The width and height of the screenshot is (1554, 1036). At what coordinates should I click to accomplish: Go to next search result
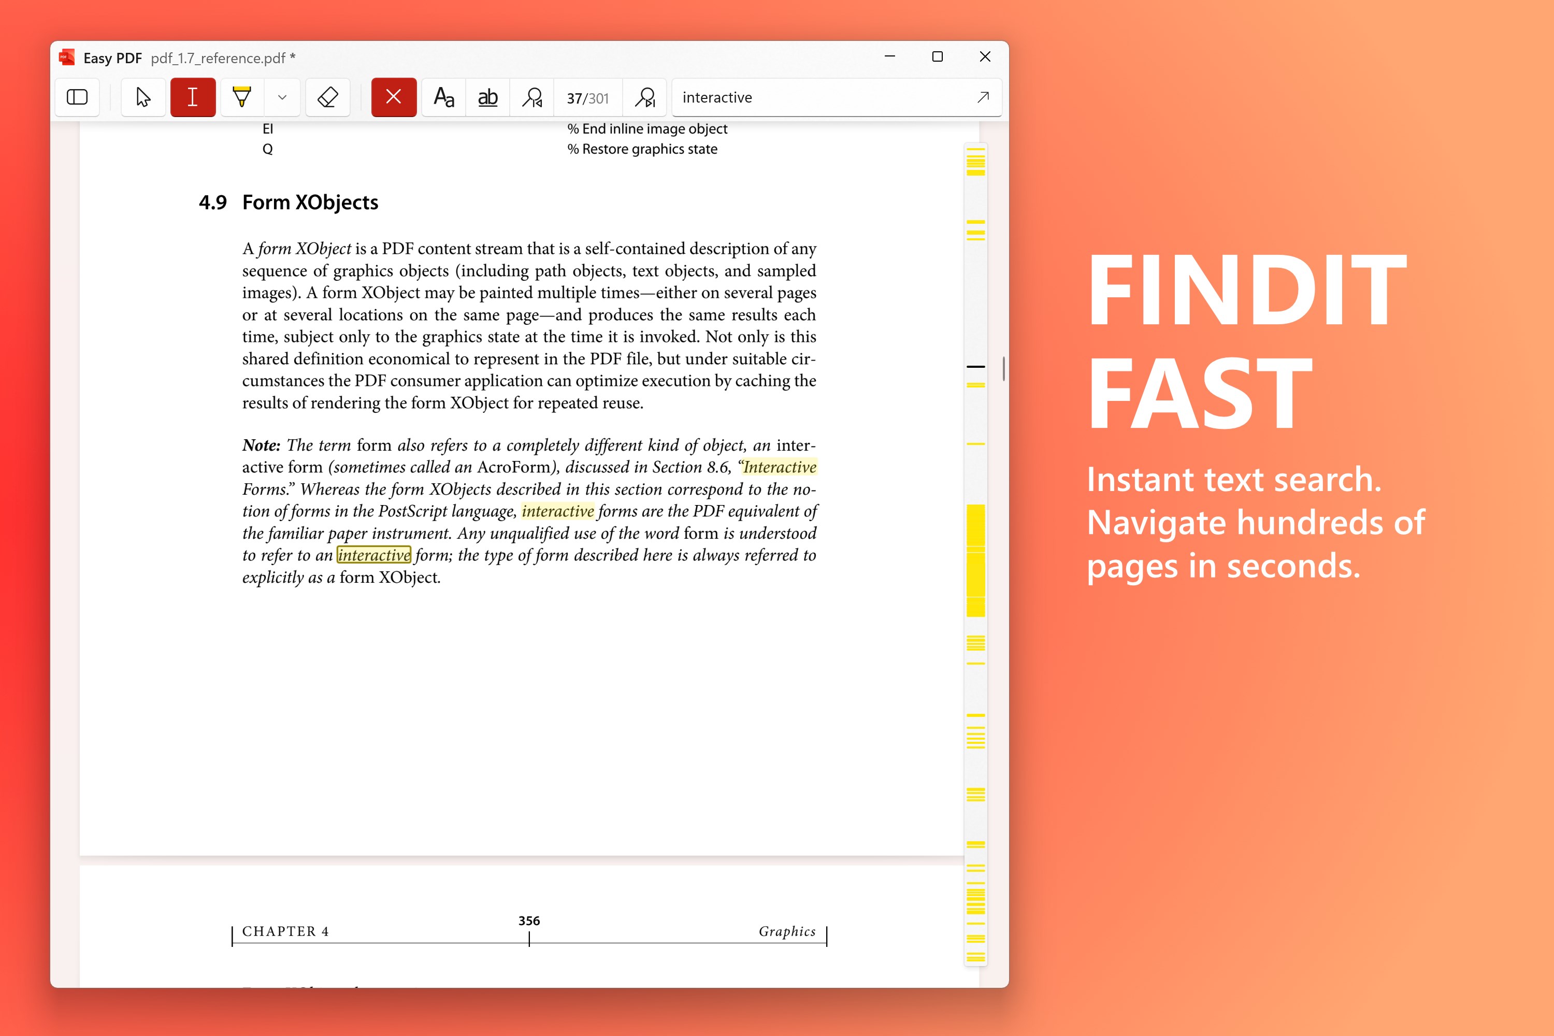(645, 97)
